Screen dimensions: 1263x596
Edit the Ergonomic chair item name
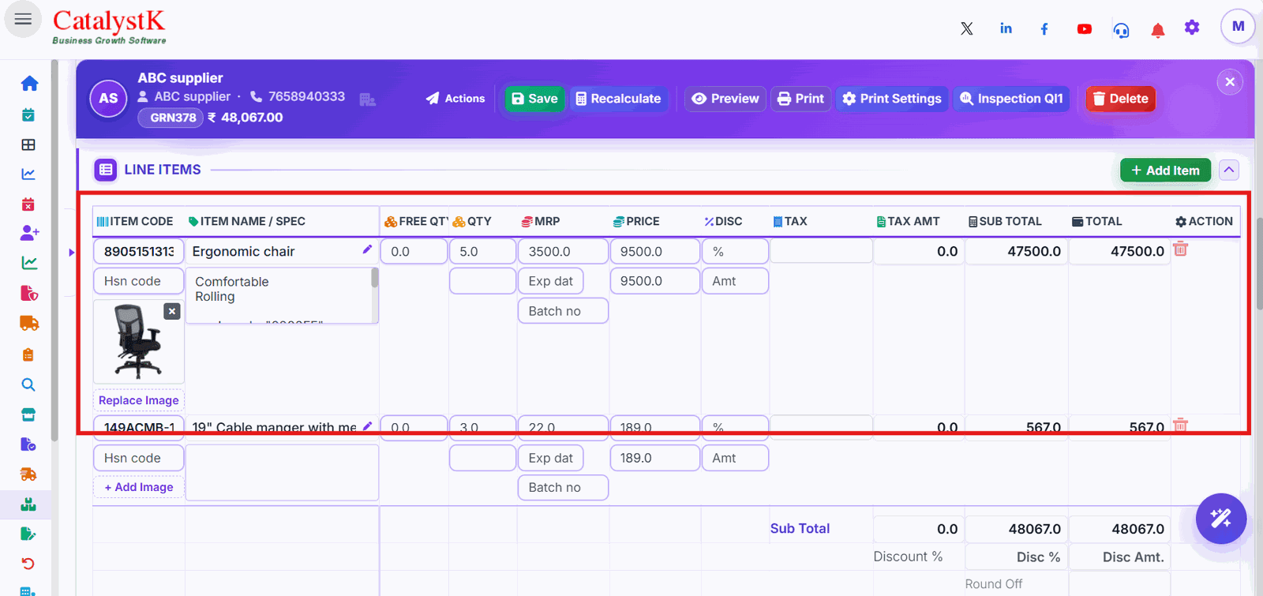click(x=367, y=249)
